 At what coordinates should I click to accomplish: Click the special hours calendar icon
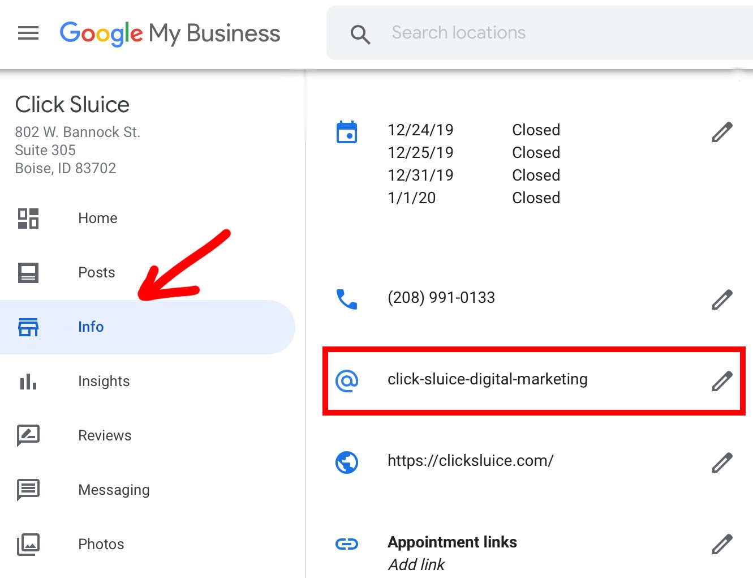347,132
